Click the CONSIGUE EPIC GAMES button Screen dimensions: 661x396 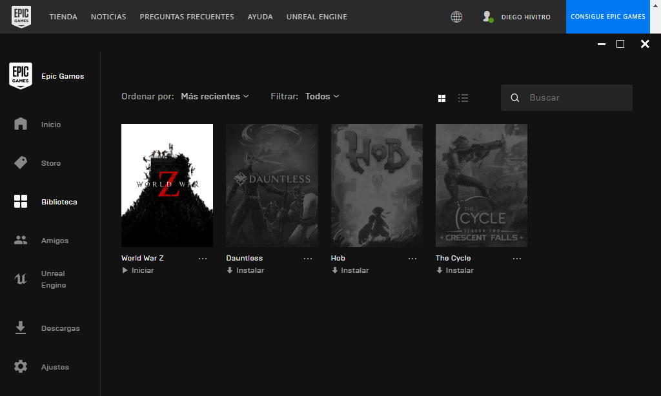tap(607, 17)
